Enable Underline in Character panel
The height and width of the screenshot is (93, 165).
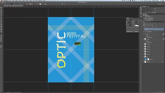point(136,28)
